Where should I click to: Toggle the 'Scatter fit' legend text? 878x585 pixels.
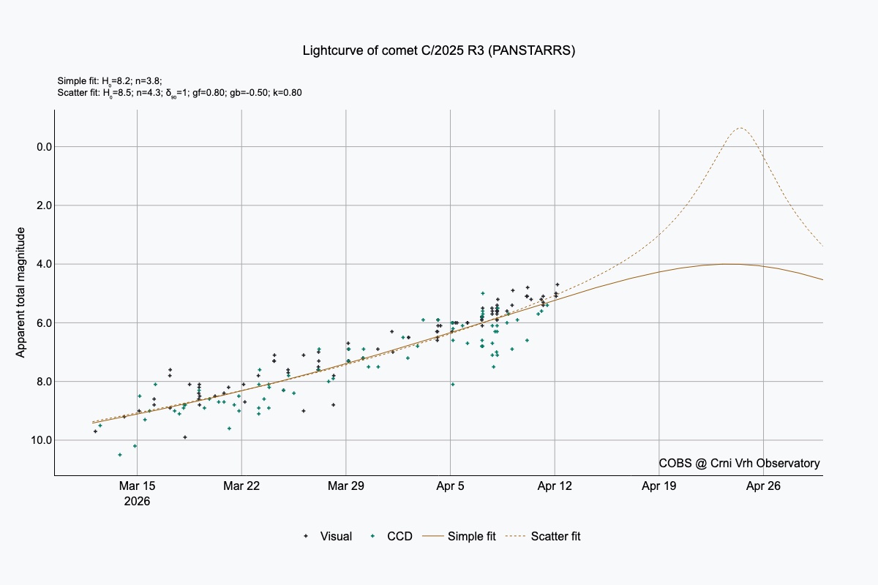click(555, 536)
